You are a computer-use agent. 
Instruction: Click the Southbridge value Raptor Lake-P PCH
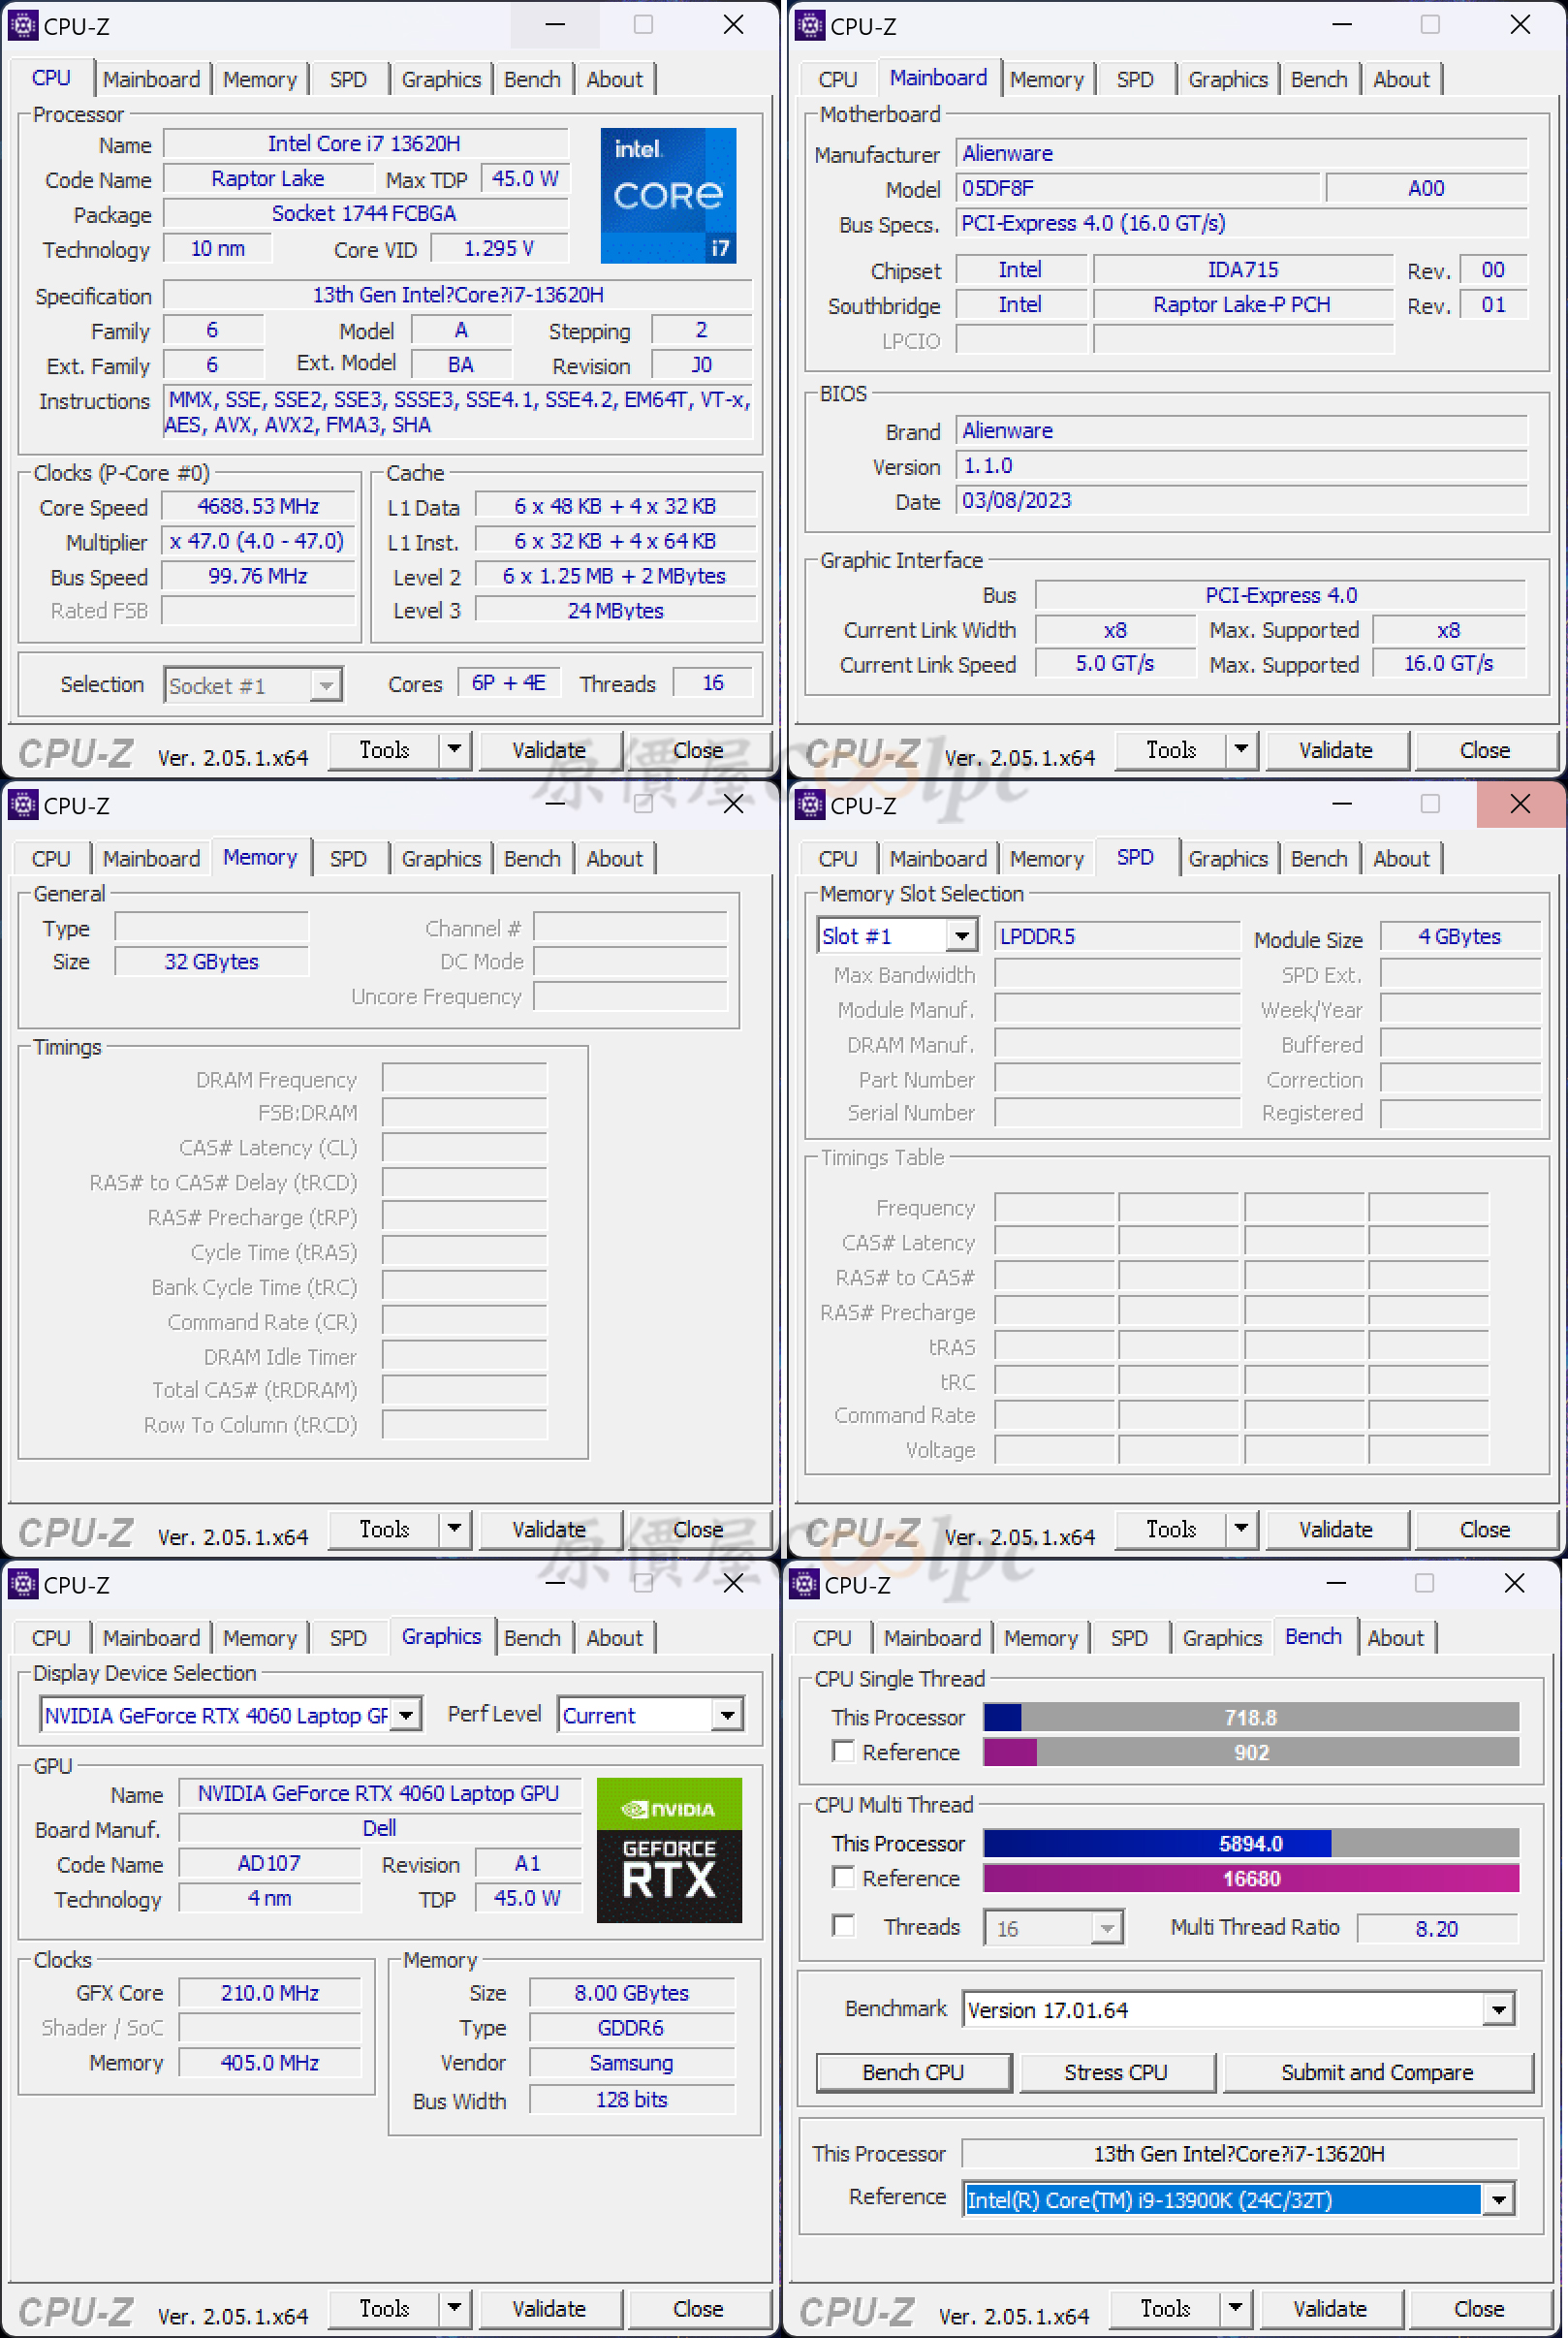(x=1242, y=304)
